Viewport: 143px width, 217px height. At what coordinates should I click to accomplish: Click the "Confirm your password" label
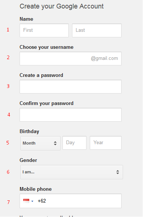47,104
